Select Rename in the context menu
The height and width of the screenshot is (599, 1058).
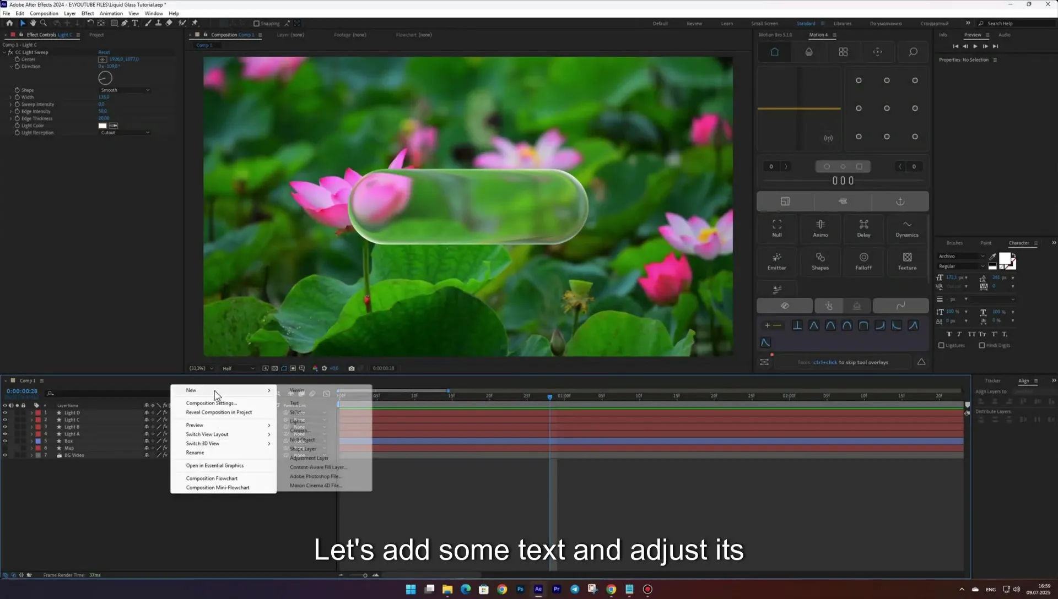(195, 453)
